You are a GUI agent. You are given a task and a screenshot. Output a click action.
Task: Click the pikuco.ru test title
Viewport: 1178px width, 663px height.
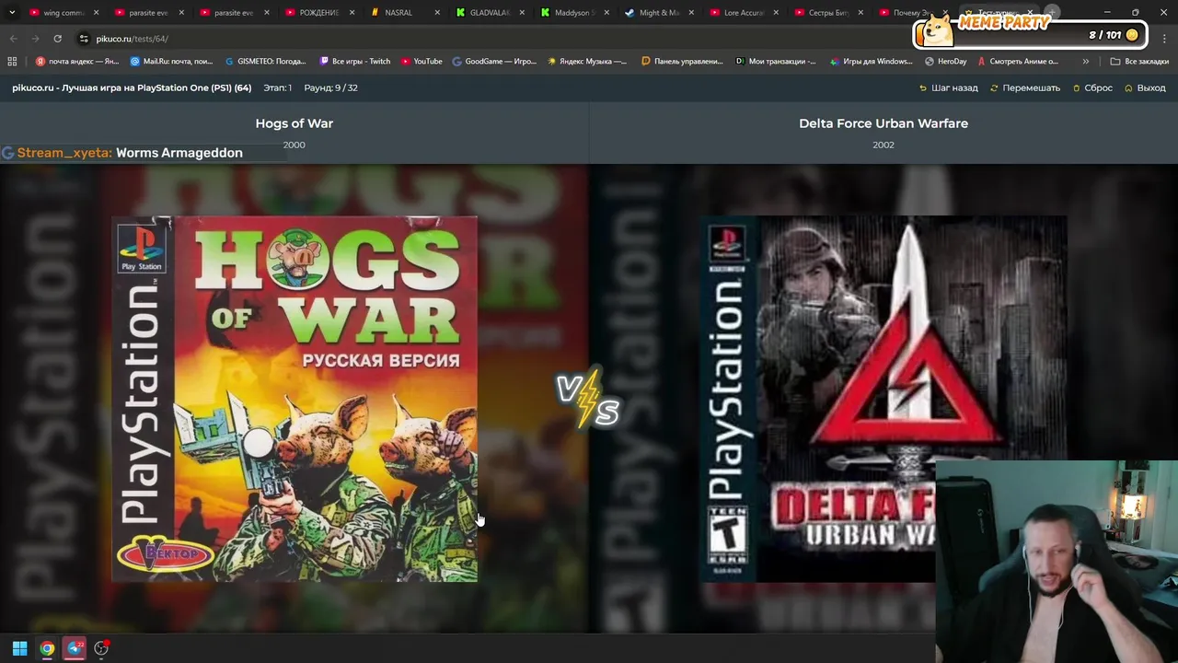(132, 87)
